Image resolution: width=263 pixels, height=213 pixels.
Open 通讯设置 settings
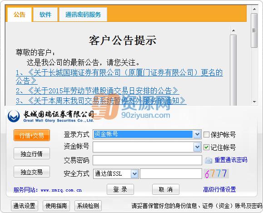pyautogui.click(x=25, y=206)
